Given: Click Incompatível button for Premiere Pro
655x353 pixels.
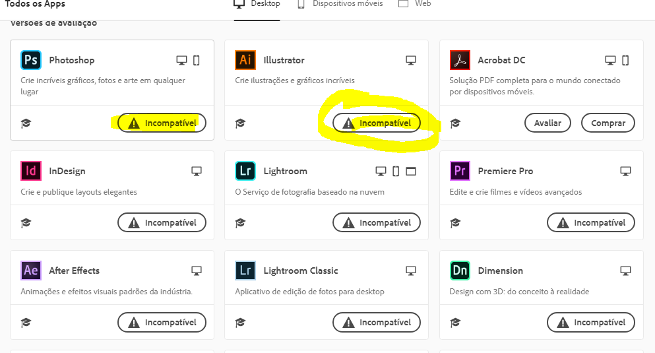Looking at the screenshot, I should (x=590, y=222).
